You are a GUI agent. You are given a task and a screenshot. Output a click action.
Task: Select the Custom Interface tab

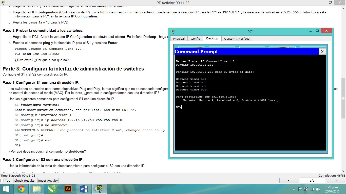pyautogui.click(x=237, y=38)
